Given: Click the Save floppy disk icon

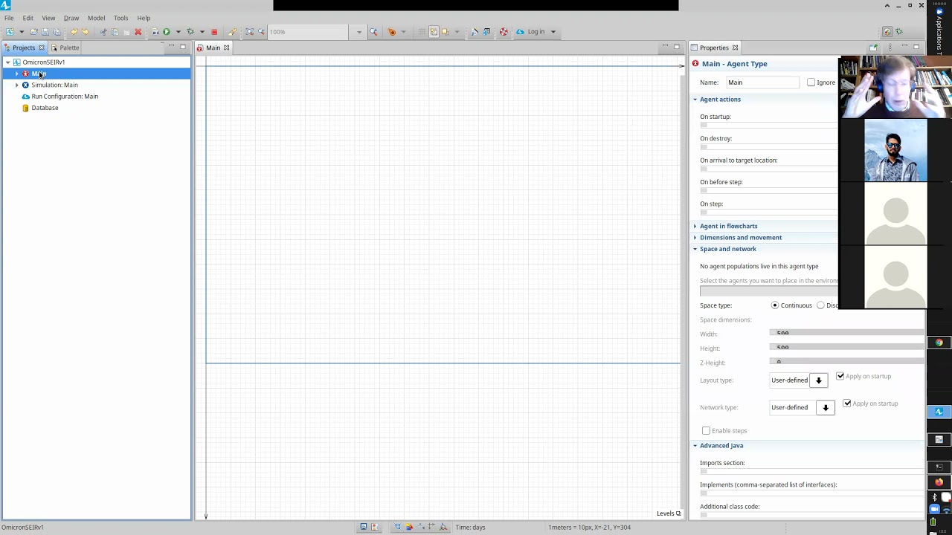Looking at the screenshot, I should point(45,32).
